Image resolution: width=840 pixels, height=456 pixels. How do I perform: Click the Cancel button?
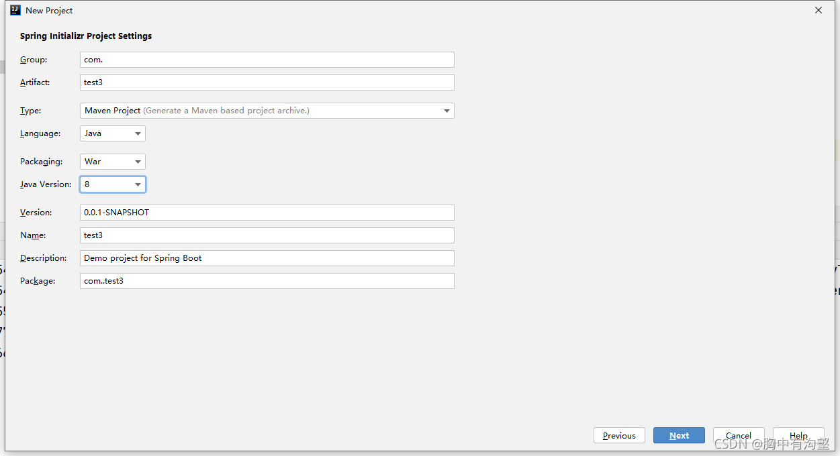[x=738, y=435]
